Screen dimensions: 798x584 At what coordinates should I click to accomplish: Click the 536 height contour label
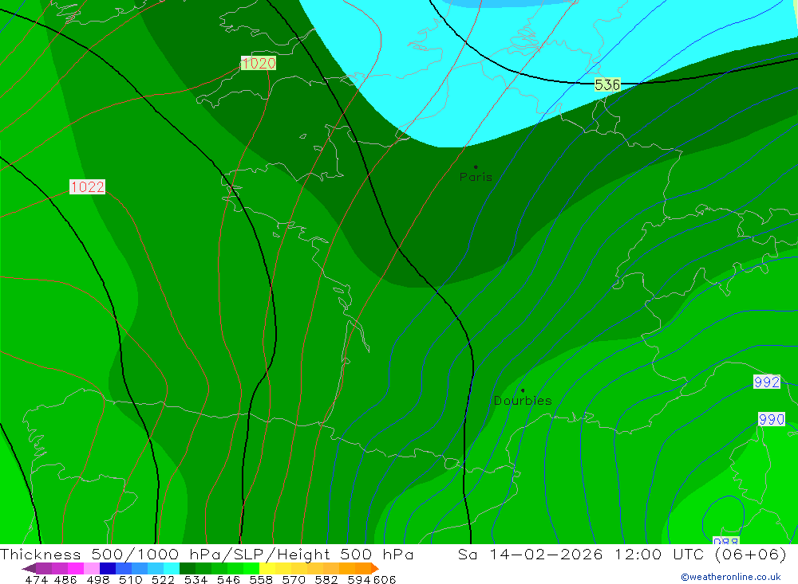point(607,84)
